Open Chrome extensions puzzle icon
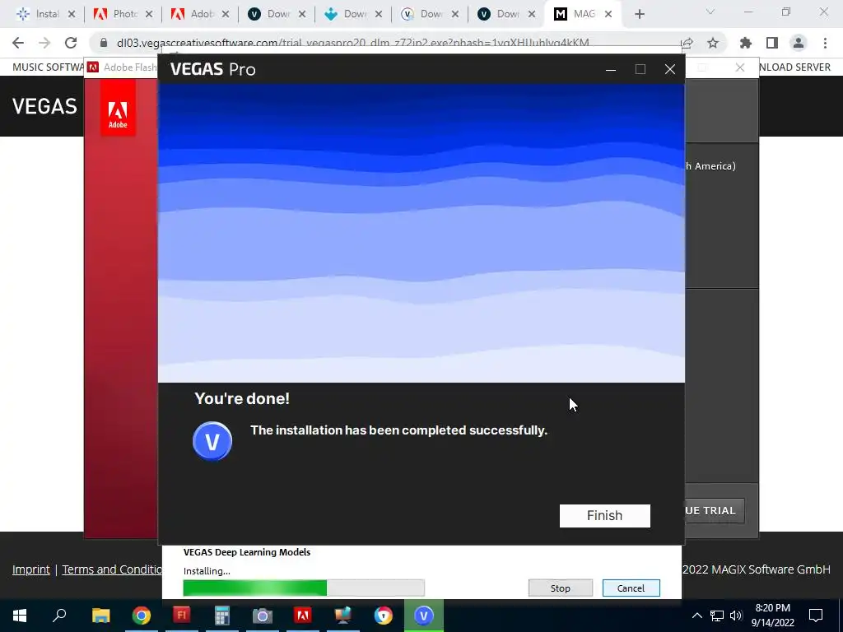 click(746, 43)
